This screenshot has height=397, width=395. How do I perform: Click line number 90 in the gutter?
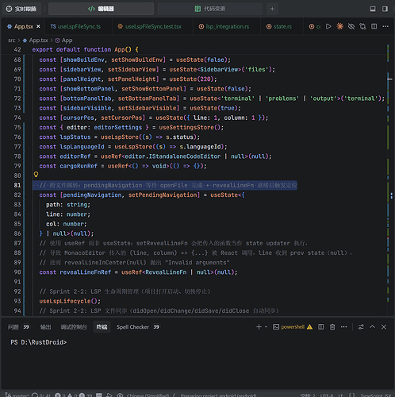[17, 272]
